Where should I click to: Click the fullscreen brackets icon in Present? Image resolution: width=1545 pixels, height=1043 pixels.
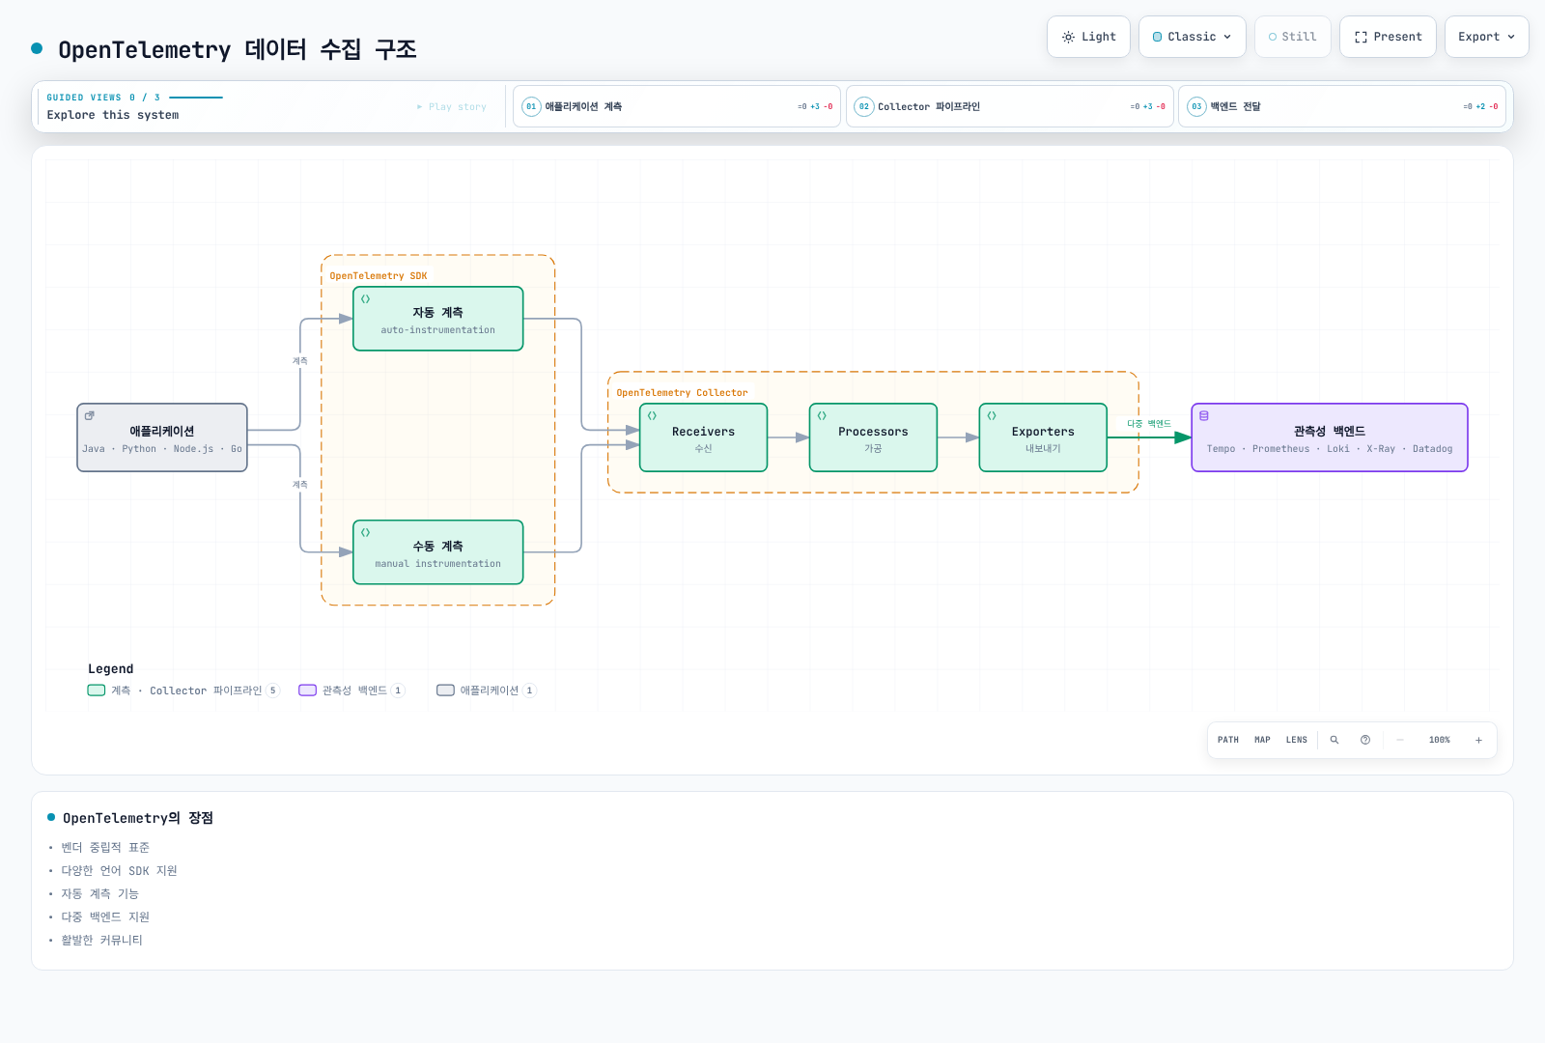point(1361,37)
